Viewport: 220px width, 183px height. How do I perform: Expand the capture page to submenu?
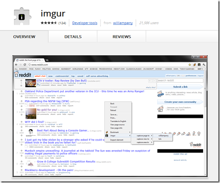tap(142, 136)
